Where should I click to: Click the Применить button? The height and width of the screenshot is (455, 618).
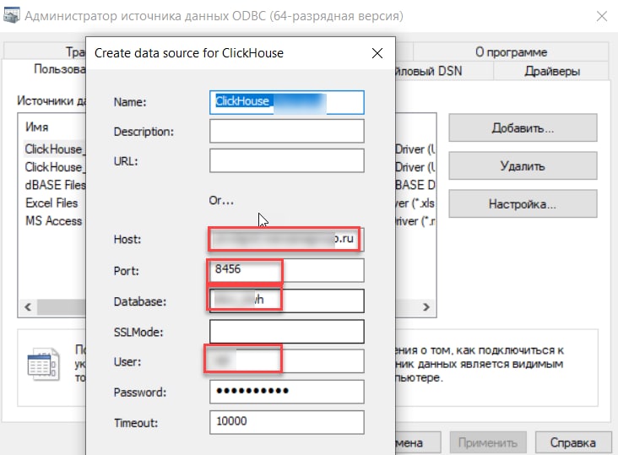(488, 443)
